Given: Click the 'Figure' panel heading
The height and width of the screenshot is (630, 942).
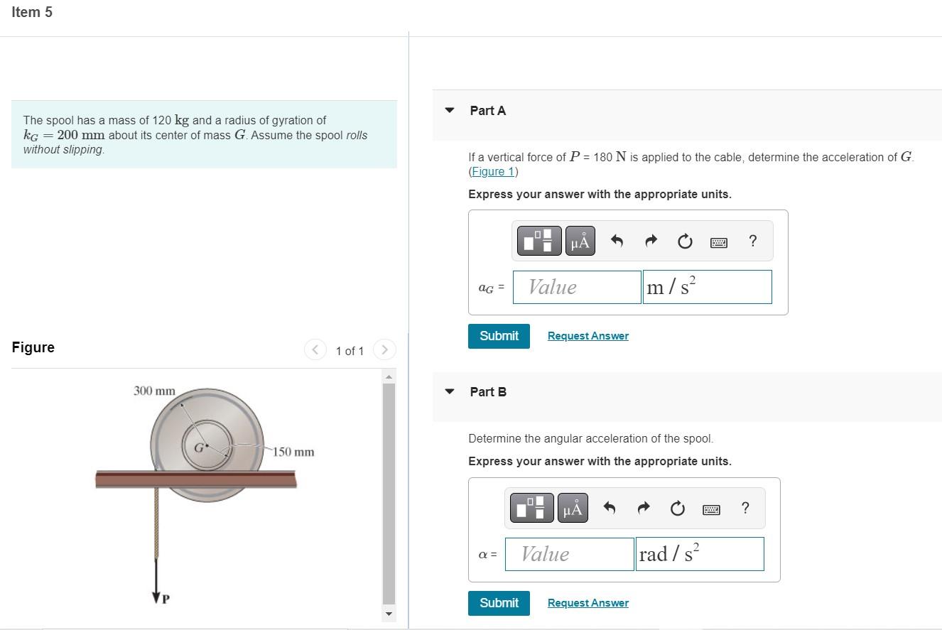Looking at the screenshot, I should pyautogui.click(x=33, y=347).
